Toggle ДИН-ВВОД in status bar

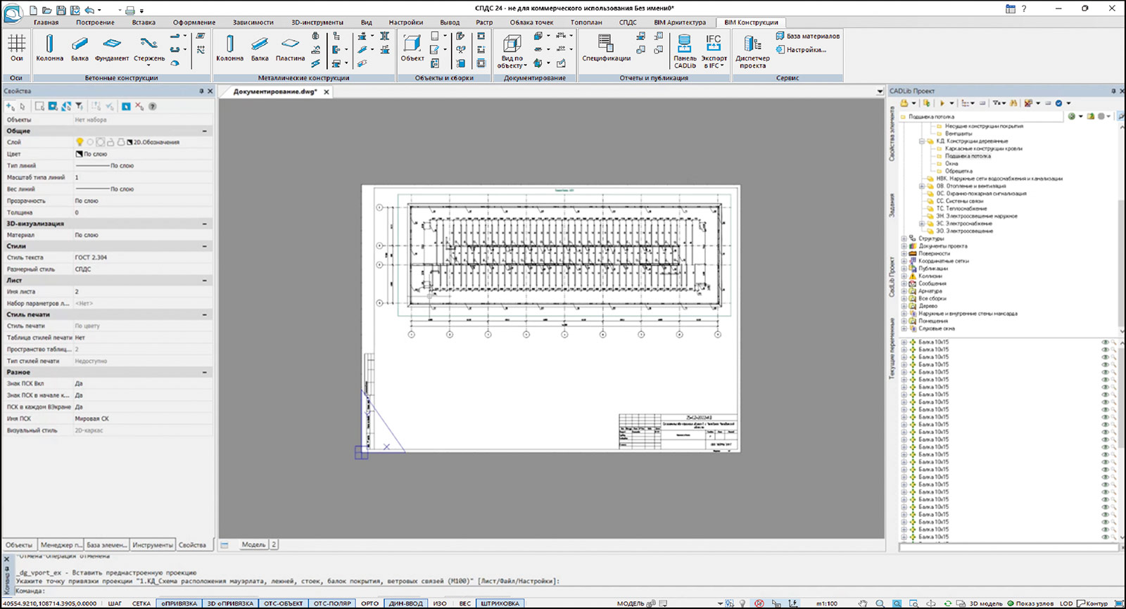tap(406, 603)
